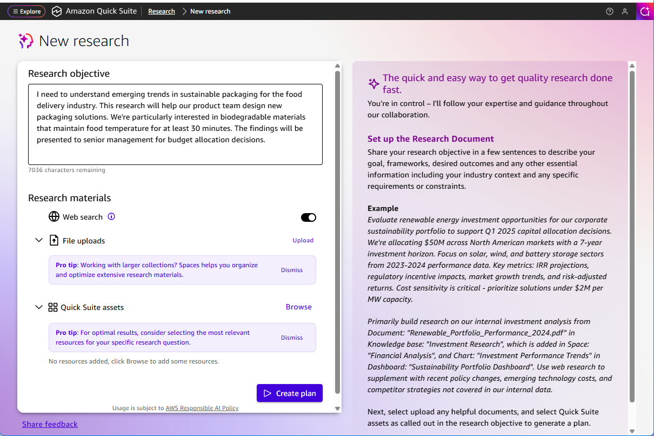Click the left panel scrollbar down arrow
Viewport: 654px width, 436px height.
338,408
